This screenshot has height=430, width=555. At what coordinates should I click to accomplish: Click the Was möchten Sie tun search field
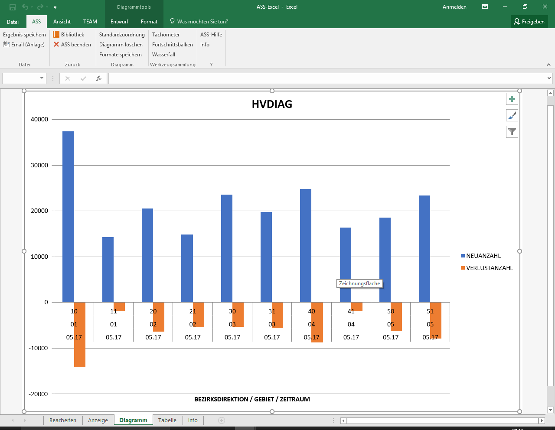click(202, 22)
